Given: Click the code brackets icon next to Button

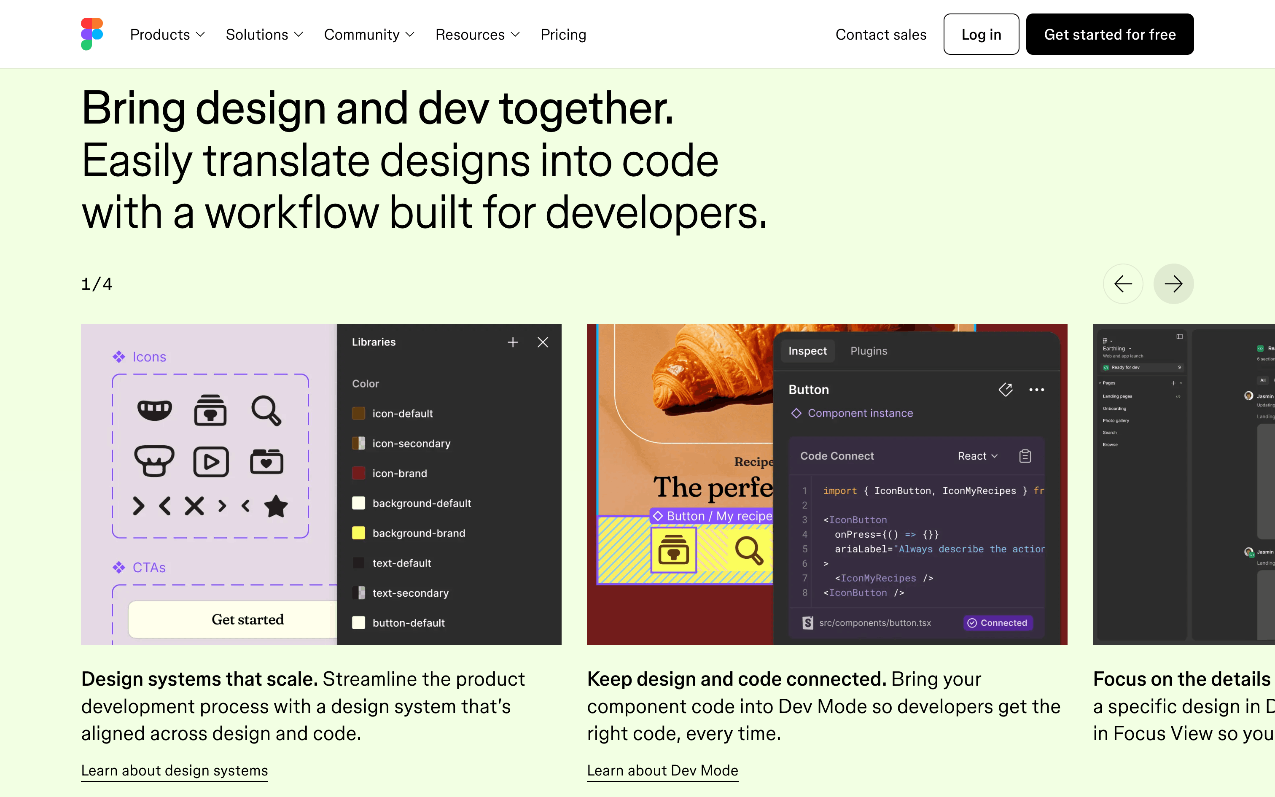Looking at the screenshot, I should point(1006,390).
